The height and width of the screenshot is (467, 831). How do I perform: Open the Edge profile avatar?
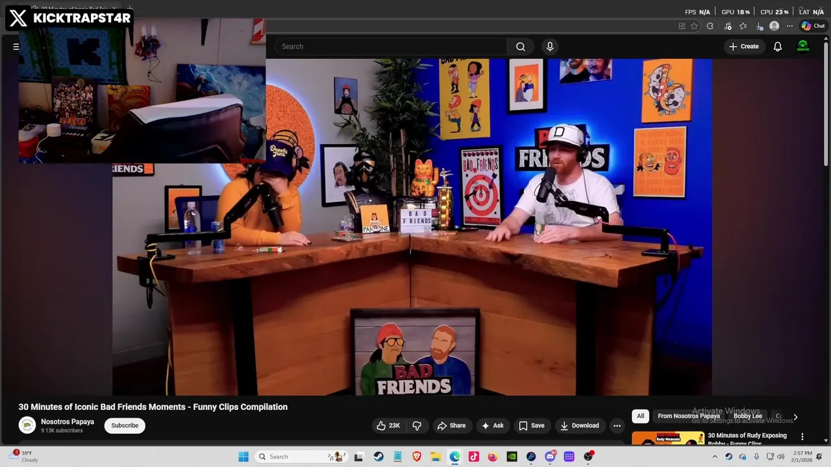coord(774,26)
